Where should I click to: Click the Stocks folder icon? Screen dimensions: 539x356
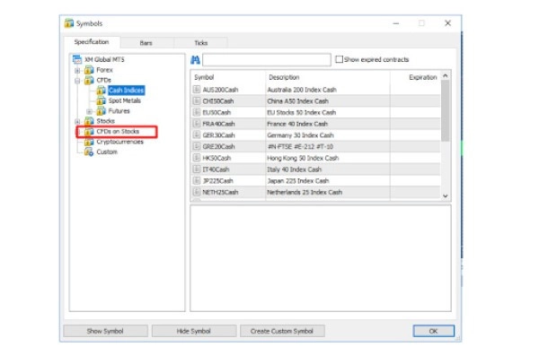pyautogui.click(x=89, y=121)
